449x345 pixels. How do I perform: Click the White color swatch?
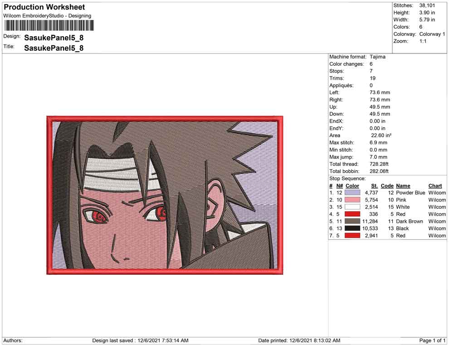coord(352,207)
